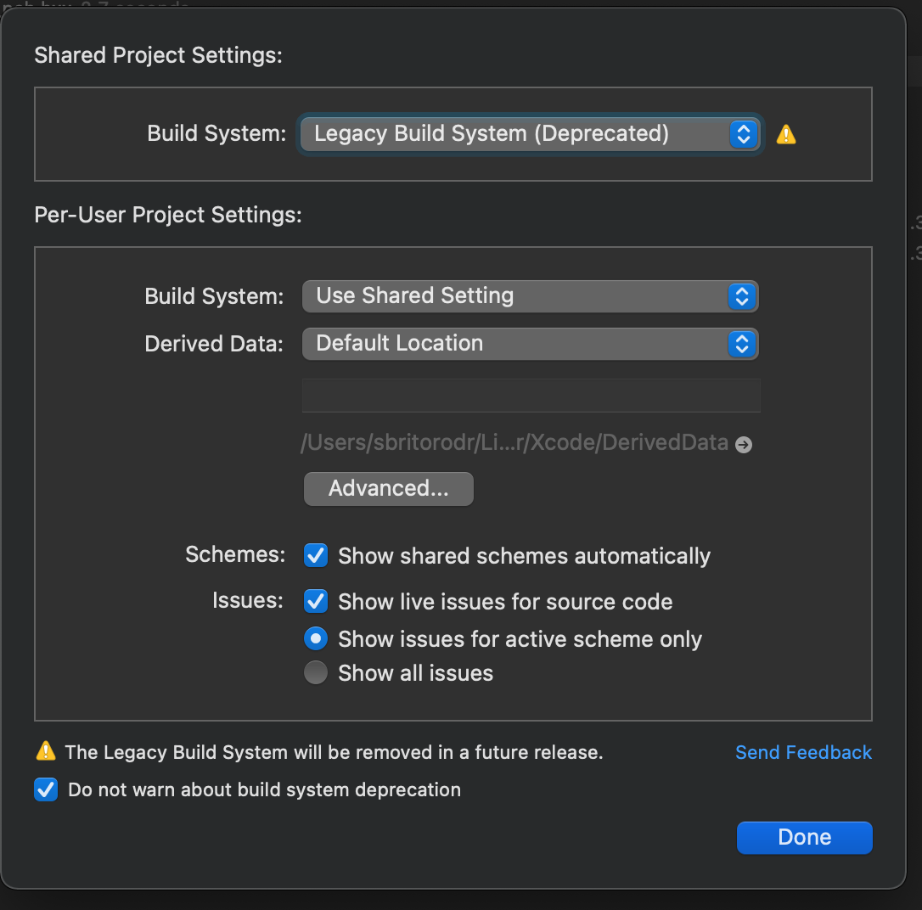Select 'Show issues for active scheme only'
This screenshot has width=922, height=910.
[315, 638]
